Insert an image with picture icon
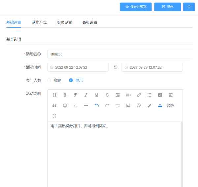The height and width of the screenshot is (187, 198). (x=128, y=106)
